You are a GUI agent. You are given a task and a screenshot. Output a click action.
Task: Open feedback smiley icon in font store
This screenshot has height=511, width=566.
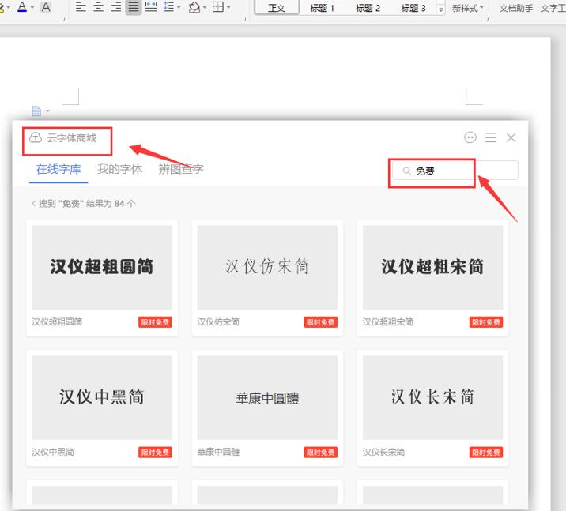point(470,137)
